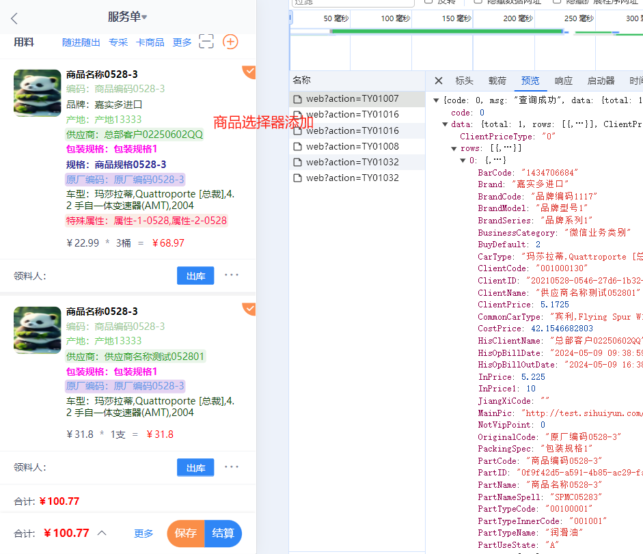The width and height of the screenshot is (643, 554).
Task: Toggle the orange checkmark on first product
Action: 249,71
